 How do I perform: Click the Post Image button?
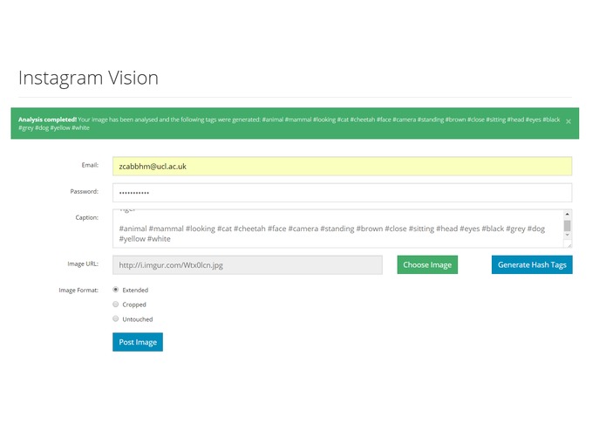(x=138, y=342)
